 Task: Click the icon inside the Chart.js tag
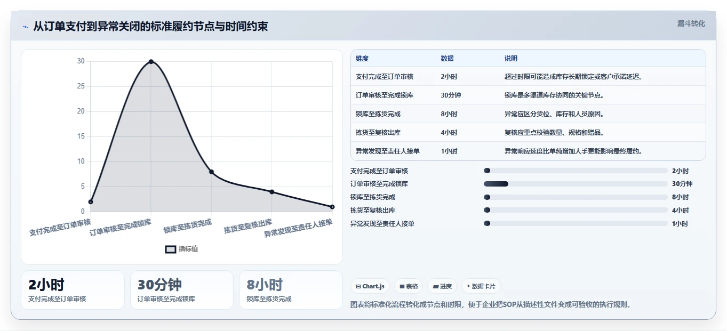point(358,286)
